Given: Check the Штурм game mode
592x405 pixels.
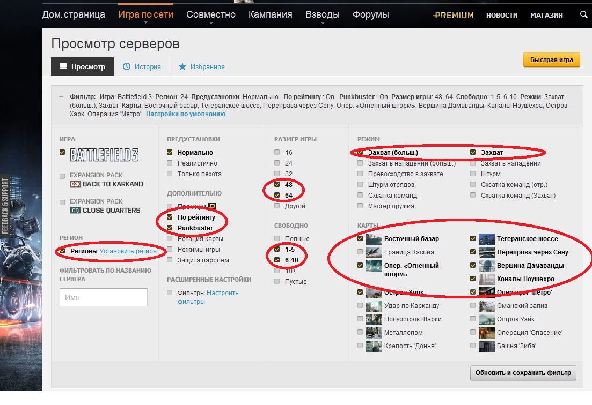Looking at the screenshot, I should click(473, 174).
